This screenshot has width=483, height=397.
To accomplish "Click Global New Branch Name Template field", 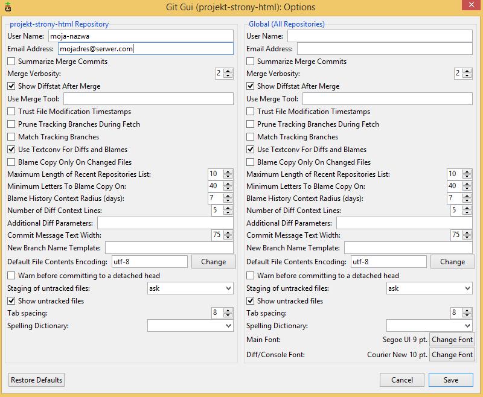I will 408,248.
